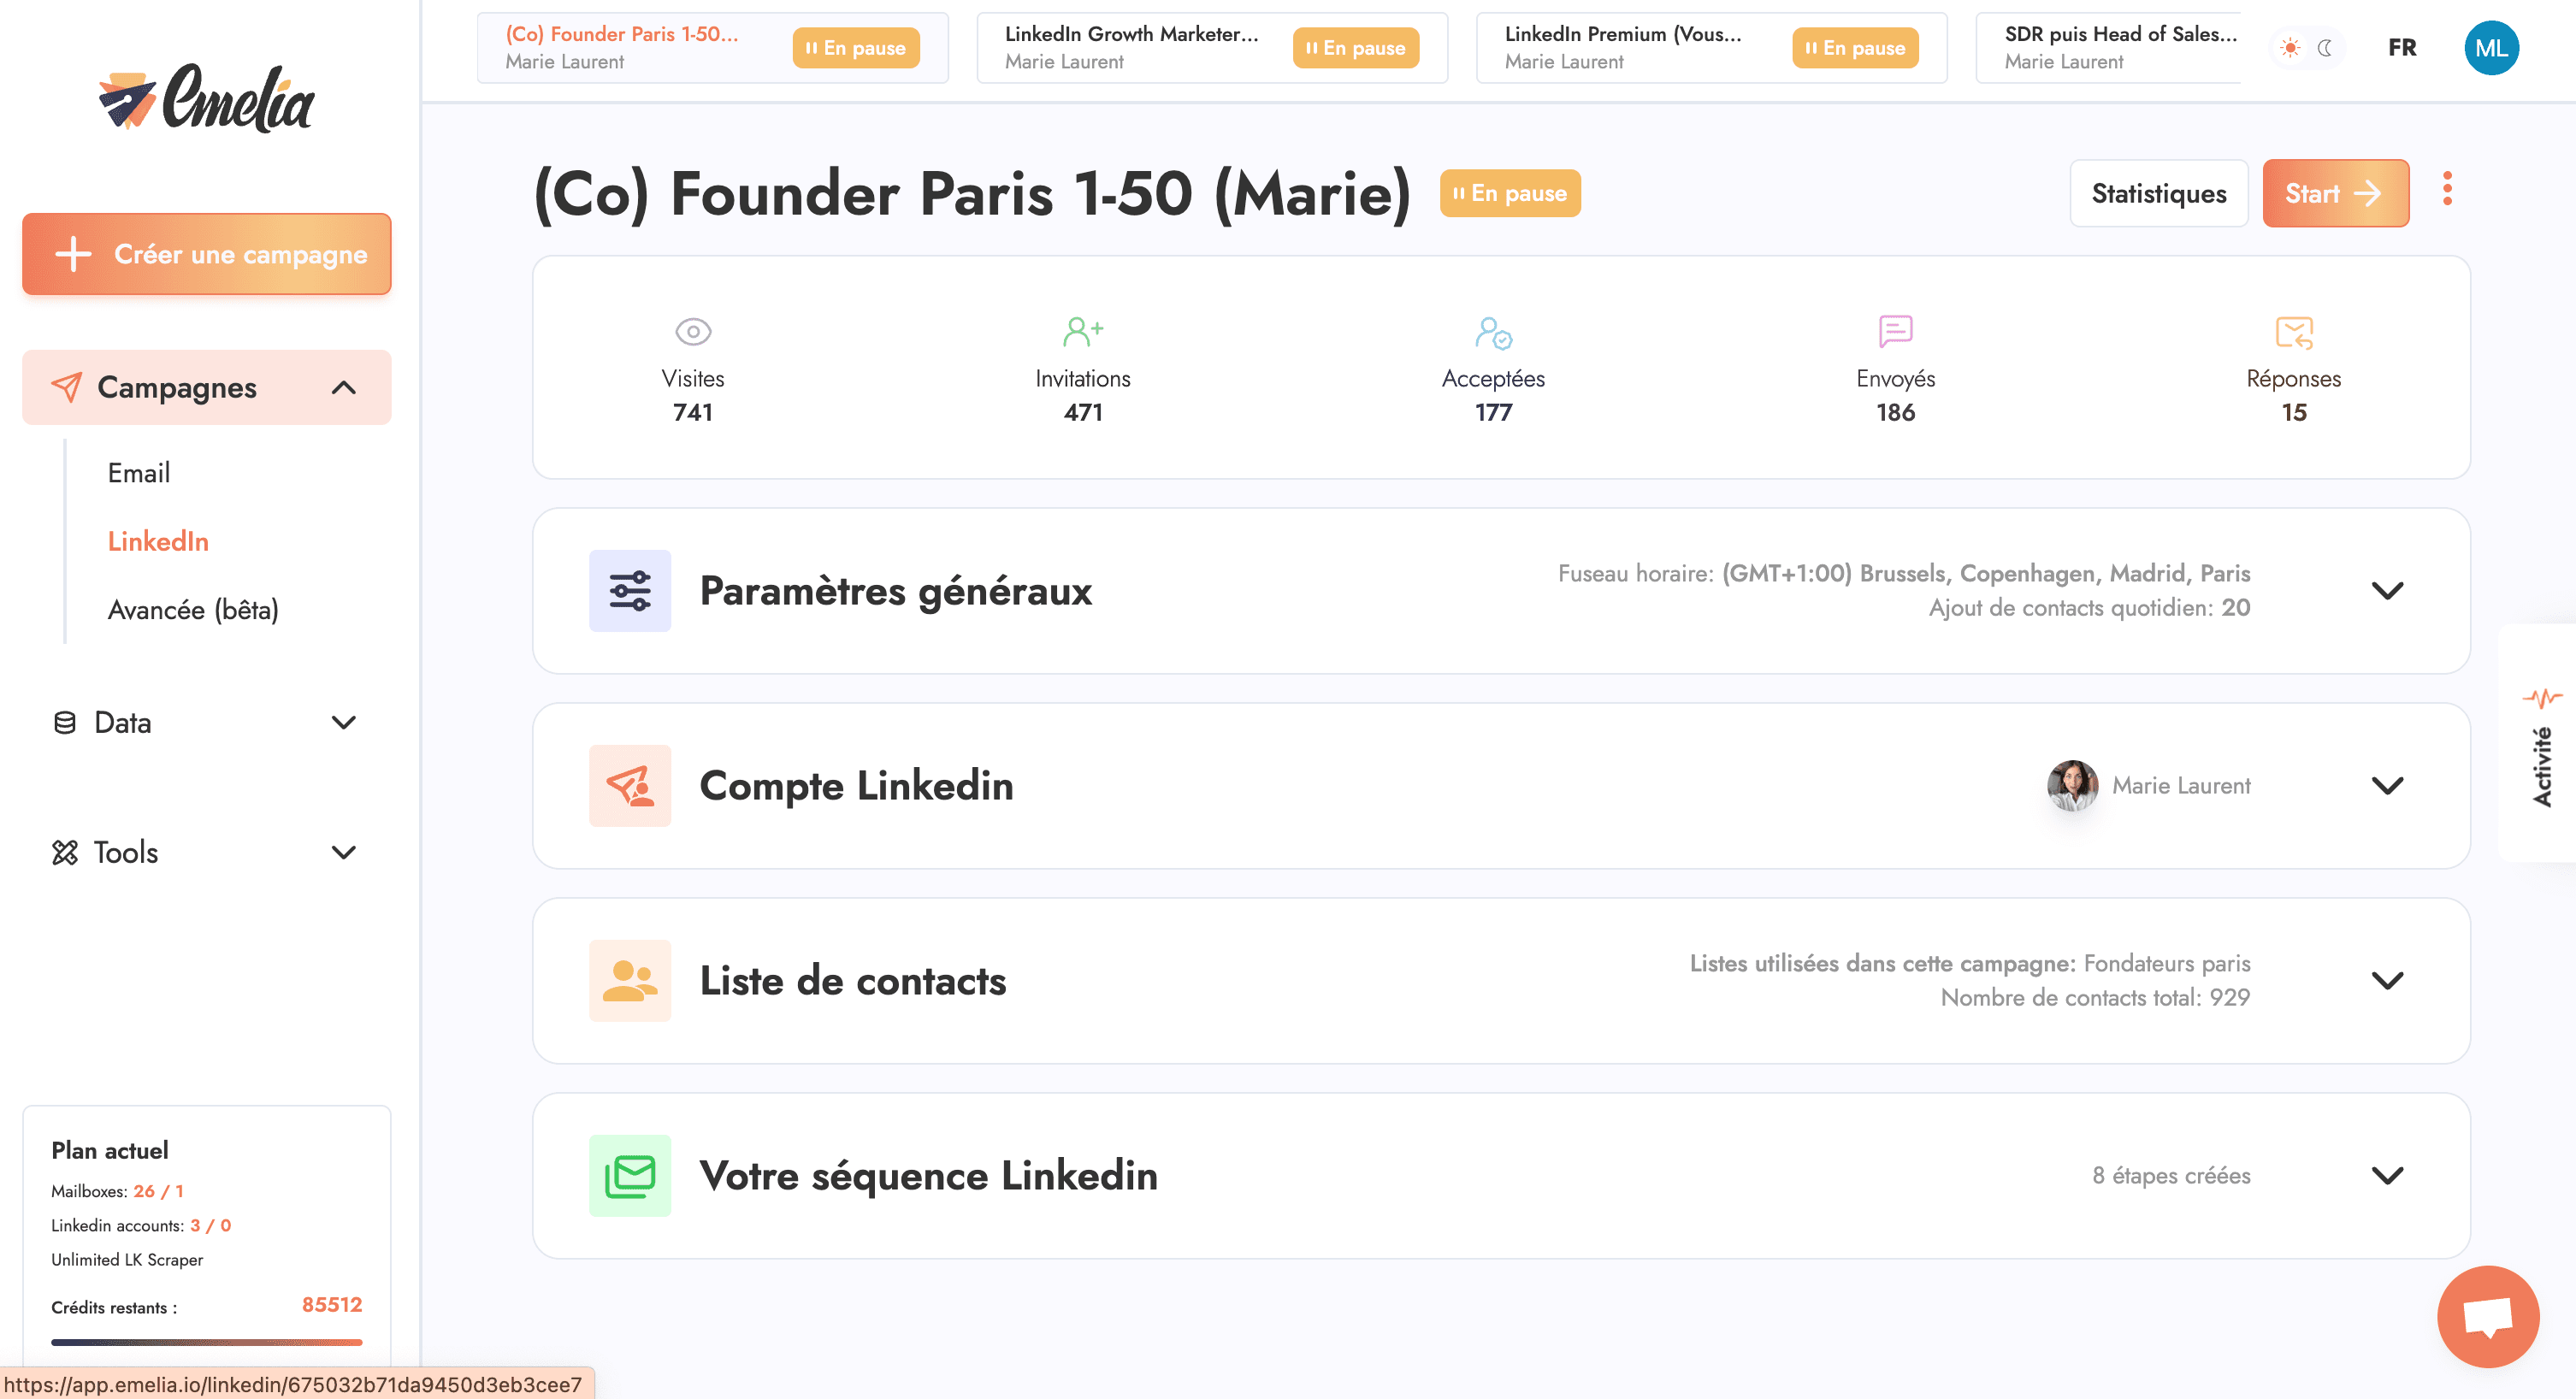Click the Campagnes paper-plane icon

pos(66,387)
